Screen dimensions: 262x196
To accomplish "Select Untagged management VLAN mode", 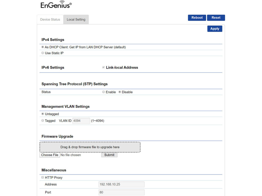I will [x=42, y=114].
